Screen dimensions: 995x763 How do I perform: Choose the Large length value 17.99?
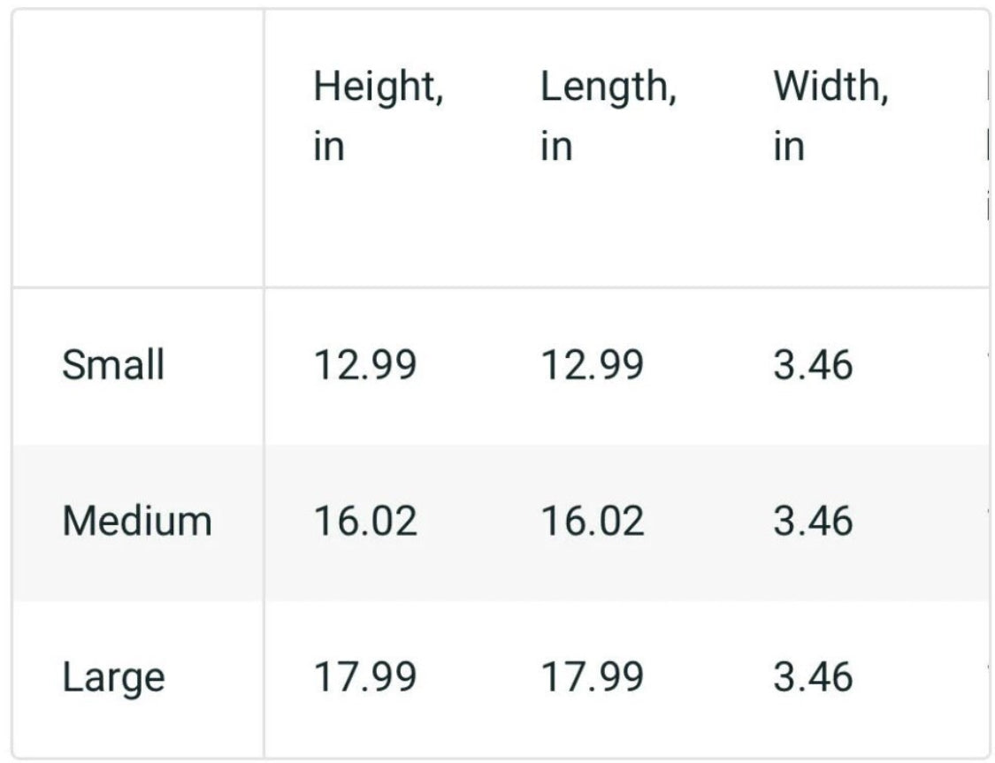point(593,677)
